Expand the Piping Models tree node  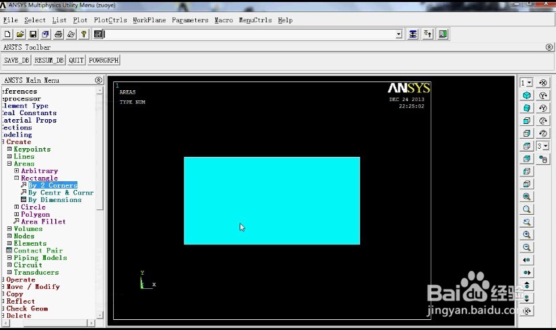[x=9, y=258]
